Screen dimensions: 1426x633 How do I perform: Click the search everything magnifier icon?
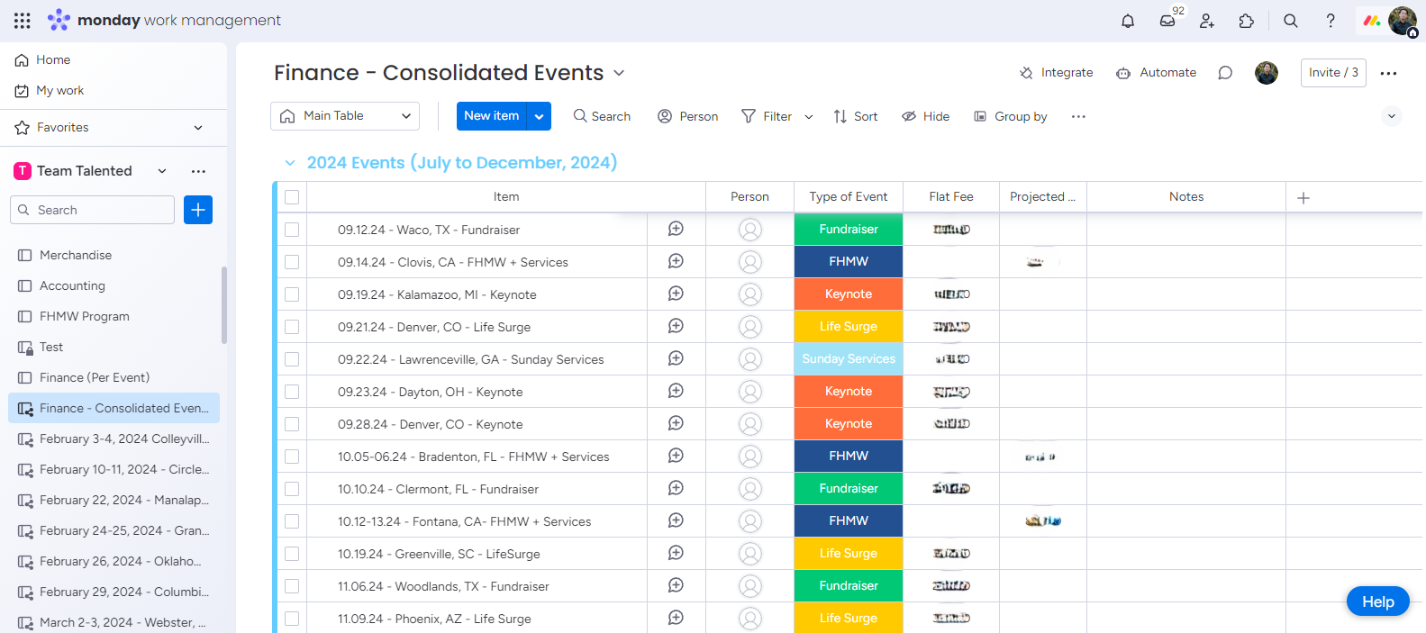[x=1291, y=21]
